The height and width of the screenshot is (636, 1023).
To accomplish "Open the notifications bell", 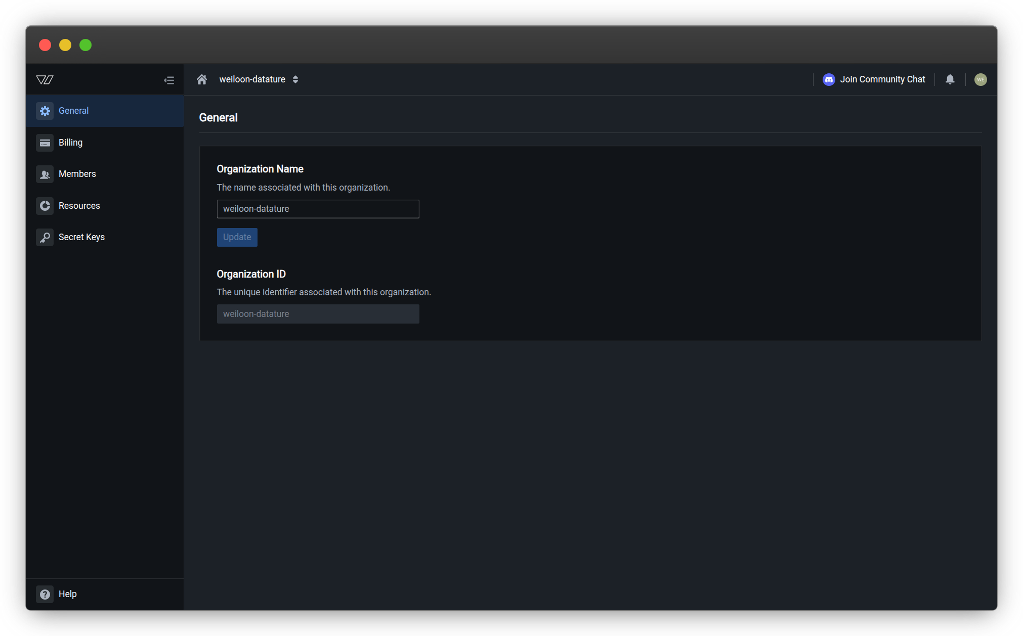I will point(950,79).
